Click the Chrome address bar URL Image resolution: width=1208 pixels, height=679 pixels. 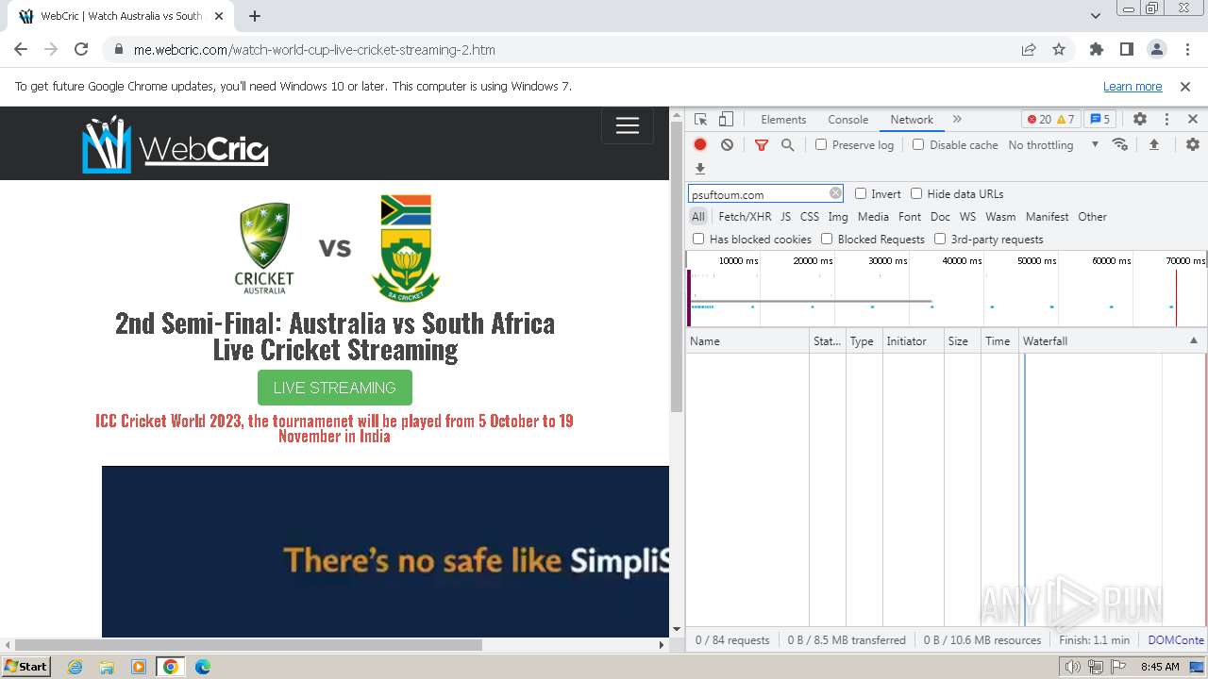314,50
